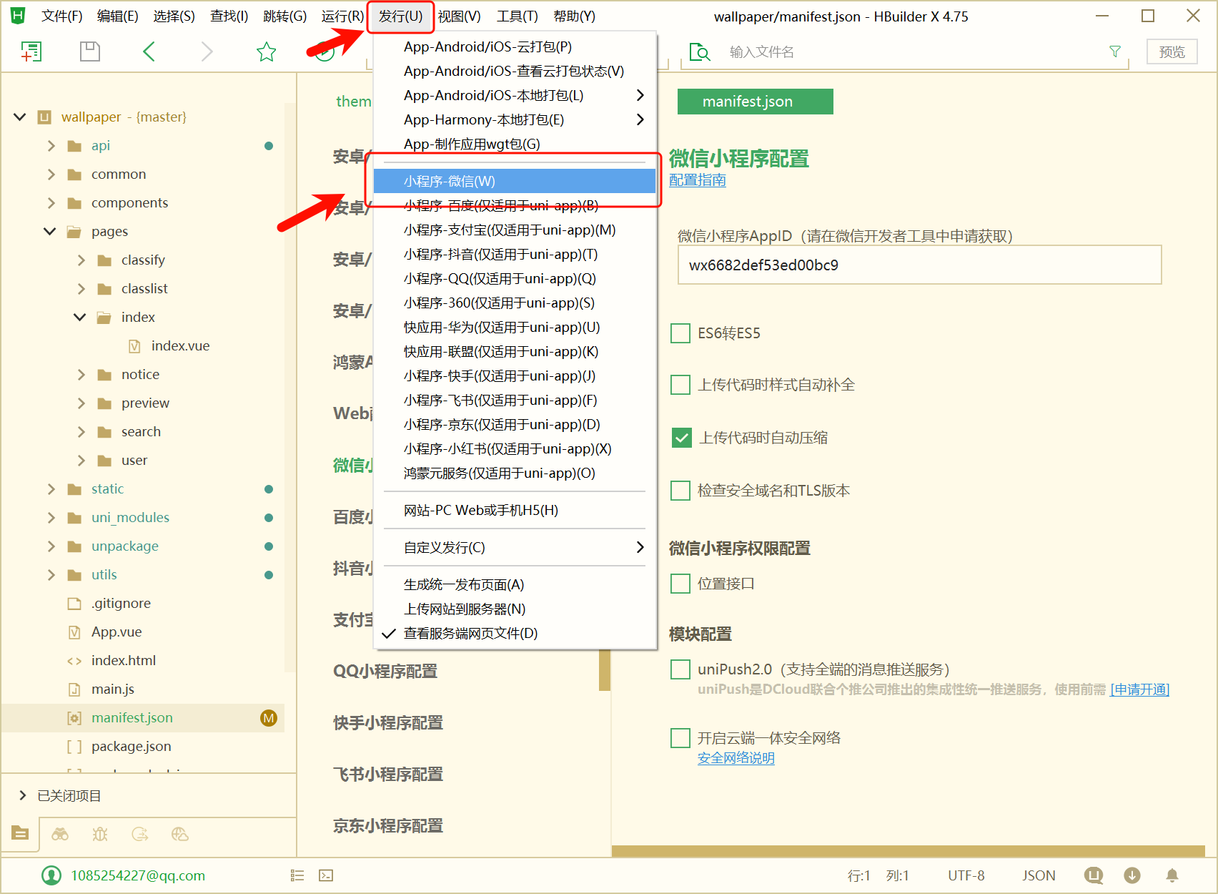
Task: Enable the uniPush2.0 module checkbox
Action: pos(680,669)
